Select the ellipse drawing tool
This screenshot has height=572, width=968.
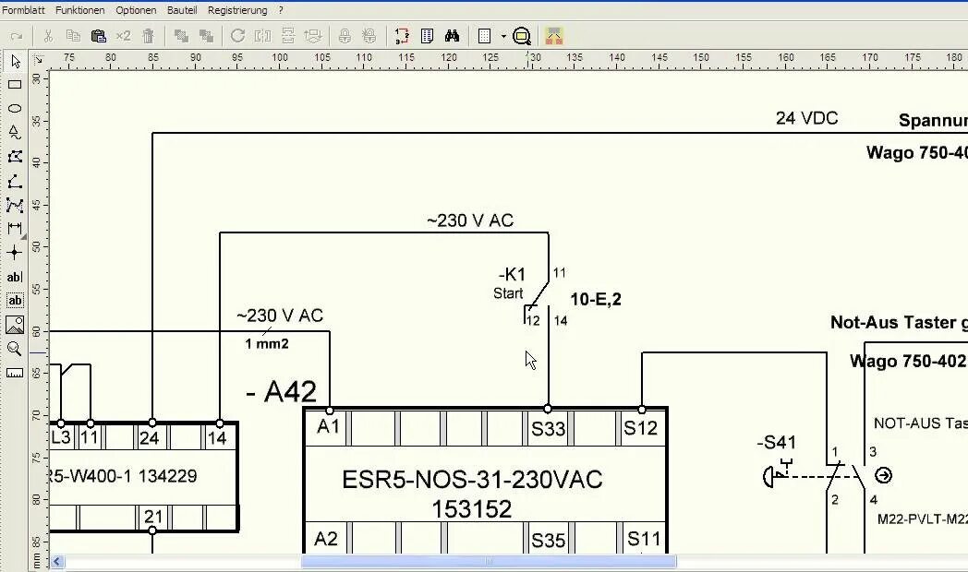pos(15,109)
